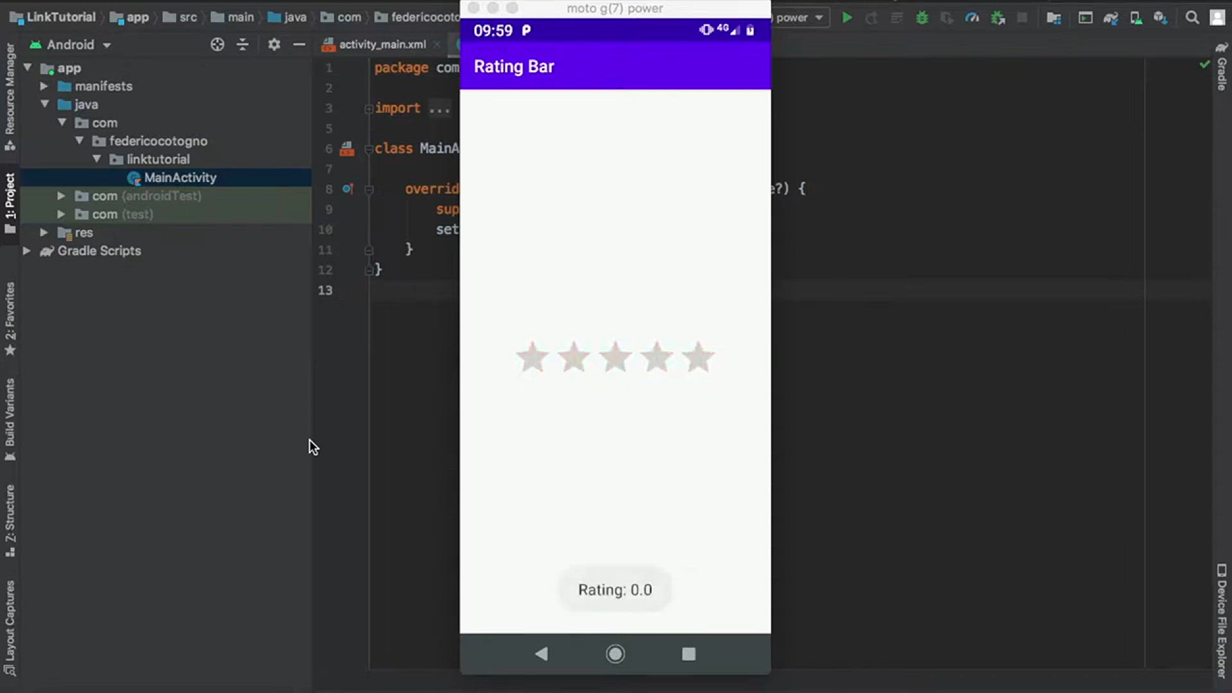This screenshot has width=1232, height=693.
Task: Click the project panel settings gear
Action: click(x=274, y=44)
